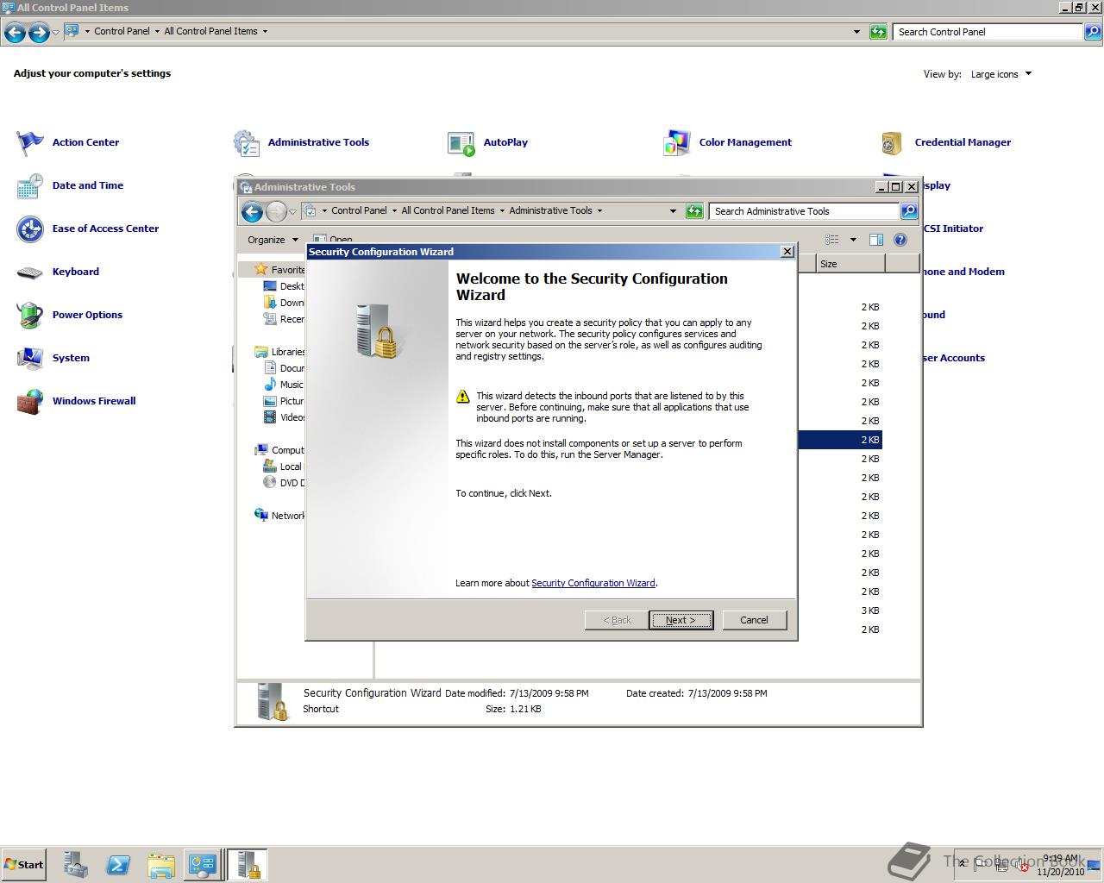Open Help in Administrative Tools toolbar

900,240
